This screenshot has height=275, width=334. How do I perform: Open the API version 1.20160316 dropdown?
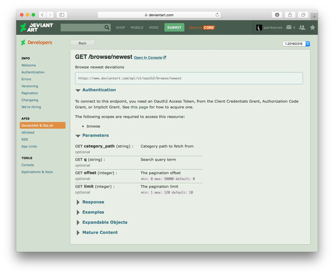pos(296,44)
